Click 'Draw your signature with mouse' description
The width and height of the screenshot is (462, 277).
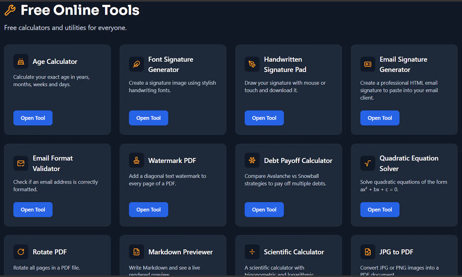[285, 87]
